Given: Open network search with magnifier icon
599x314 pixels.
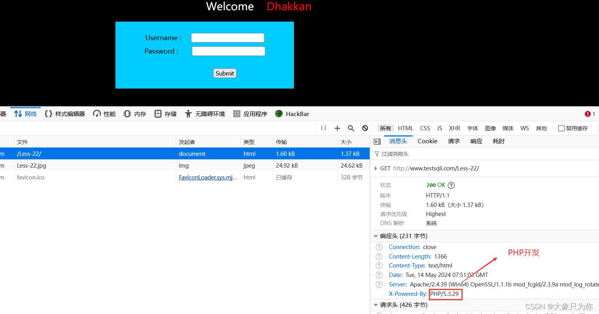Looking at the screenshot, I should click(351, 128).
